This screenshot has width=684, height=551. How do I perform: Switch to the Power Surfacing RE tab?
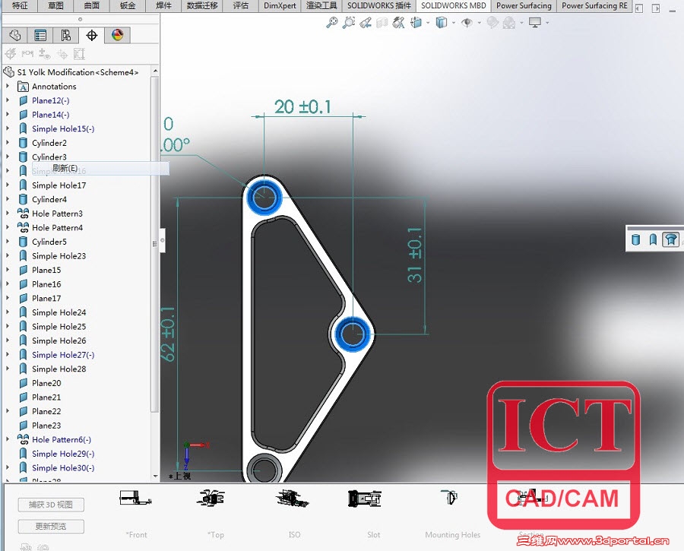coord(594,5)
